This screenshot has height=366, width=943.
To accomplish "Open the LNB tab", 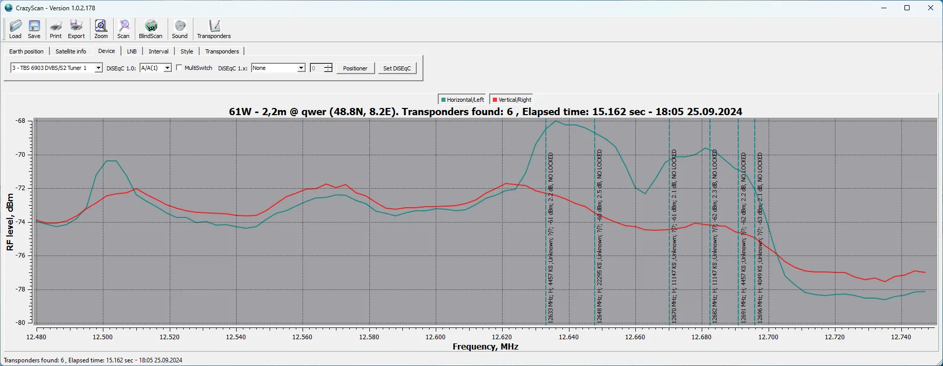I will pyautogui.click(x=132, y=51).
